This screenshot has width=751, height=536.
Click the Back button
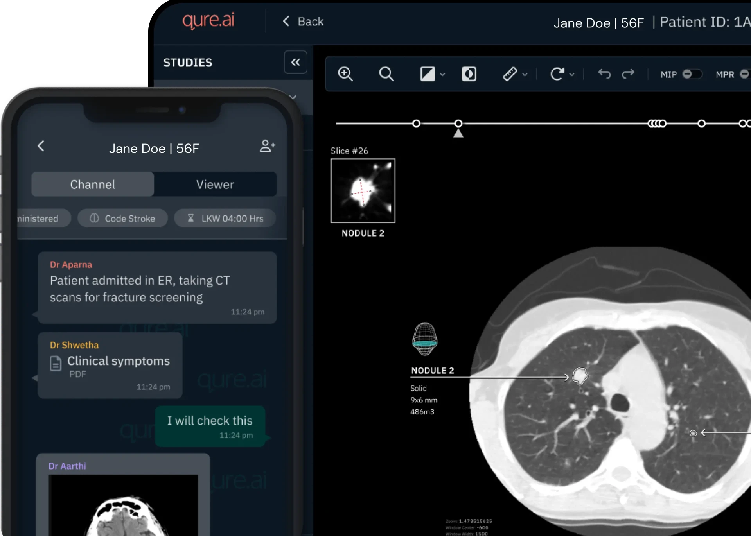coord(303,22)
